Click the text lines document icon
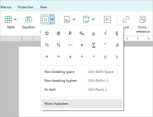Screen dimensions: 153x117 point(107,19)
